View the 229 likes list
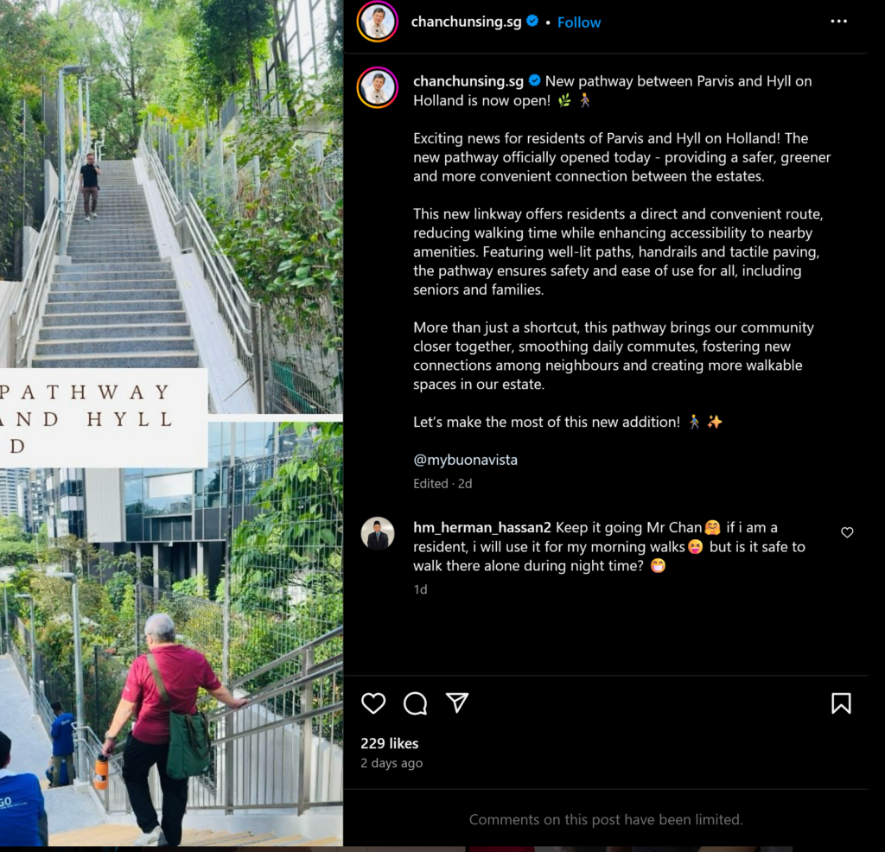This screenshot has height=852, width=885. 390,744
